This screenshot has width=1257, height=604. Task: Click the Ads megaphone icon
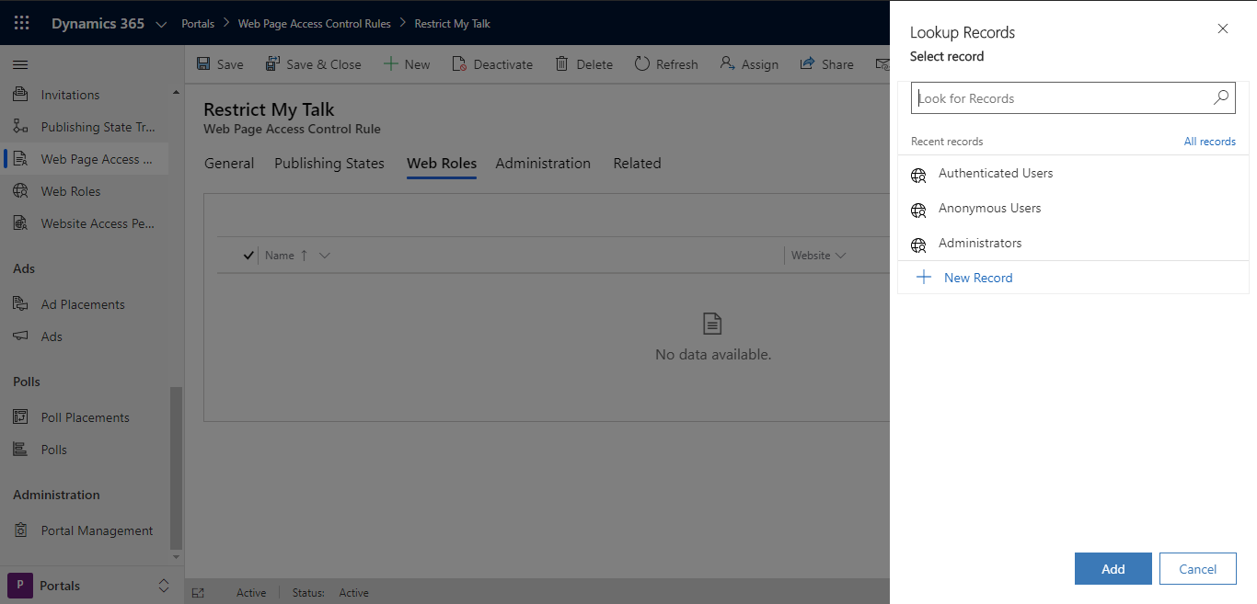pos(20,336)
